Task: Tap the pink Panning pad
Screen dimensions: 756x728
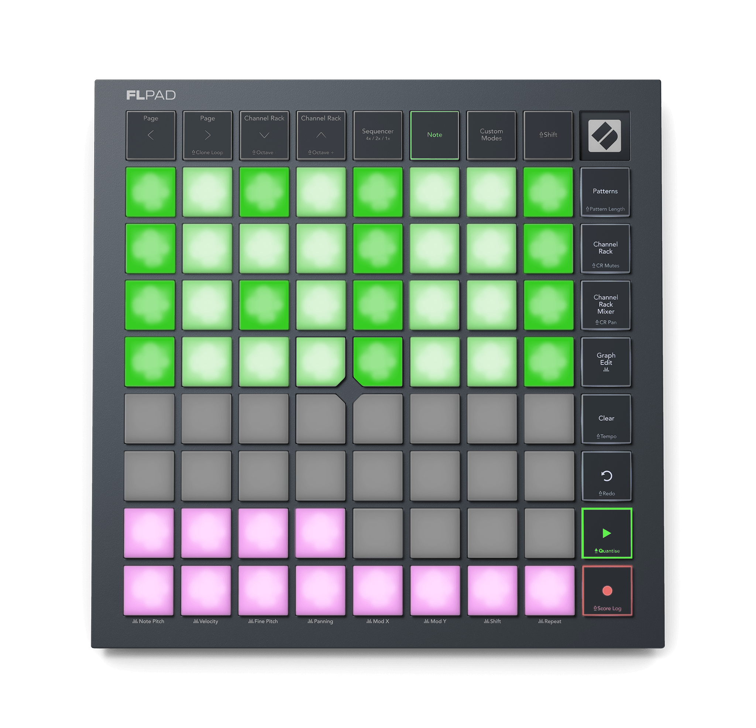Action: click(x=320, y=590)
